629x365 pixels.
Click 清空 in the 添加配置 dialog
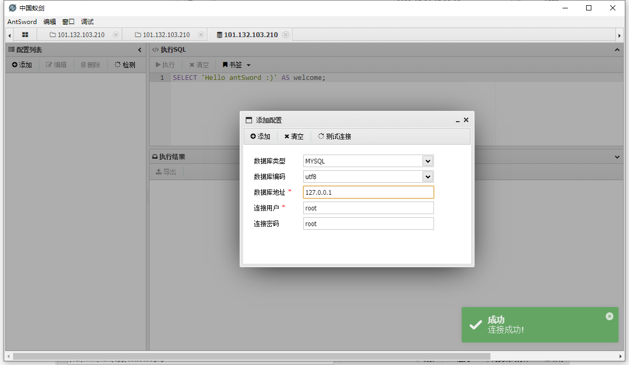294,136
